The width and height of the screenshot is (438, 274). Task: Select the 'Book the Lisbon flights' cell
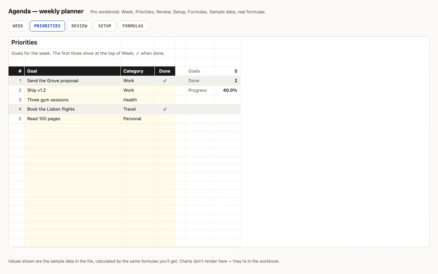pos(73,109)
